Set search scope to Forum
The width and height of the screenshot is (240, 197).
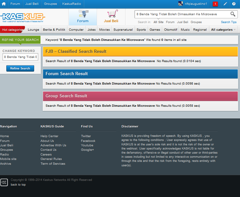coord(170,22)
